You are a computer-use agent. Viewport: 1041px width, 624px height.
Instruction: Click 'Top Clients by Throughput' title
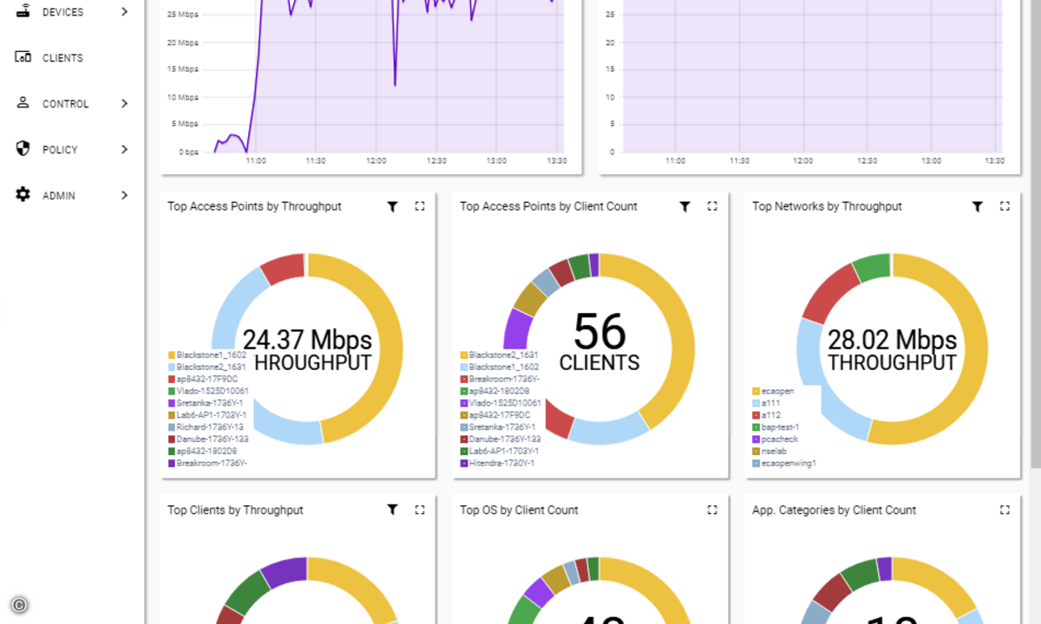[x=235, y=510]
